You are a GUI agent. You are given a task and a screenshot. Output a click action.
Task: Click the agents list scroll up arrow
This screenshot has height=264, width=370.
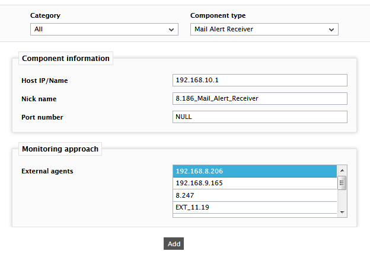click(x=342, y=170)
